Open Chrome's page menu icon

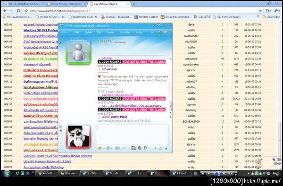point(268,11)
